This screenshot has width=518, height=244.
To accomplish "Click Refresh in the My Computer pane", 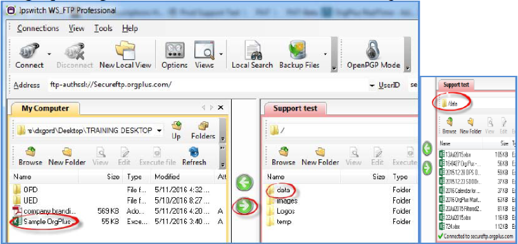I will click(x=194, y=156).
